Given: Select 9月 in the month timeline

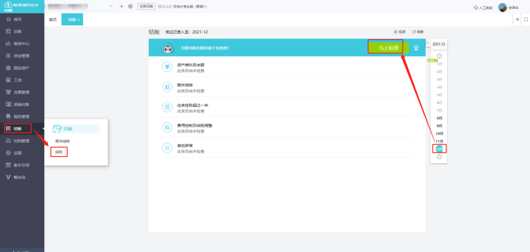Looking at the screenshot, I should [x=439, y=126].
